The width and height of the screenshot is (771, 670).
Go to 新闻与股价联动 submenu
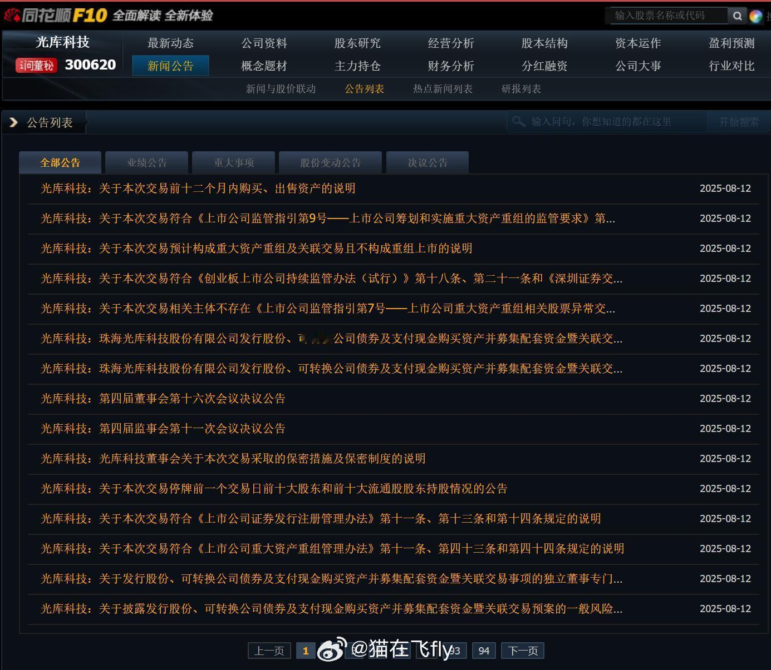(281, 89)
